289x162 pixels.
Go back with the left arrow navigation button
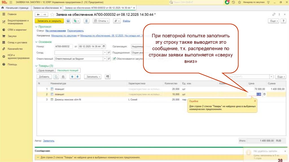coord(39,14)
